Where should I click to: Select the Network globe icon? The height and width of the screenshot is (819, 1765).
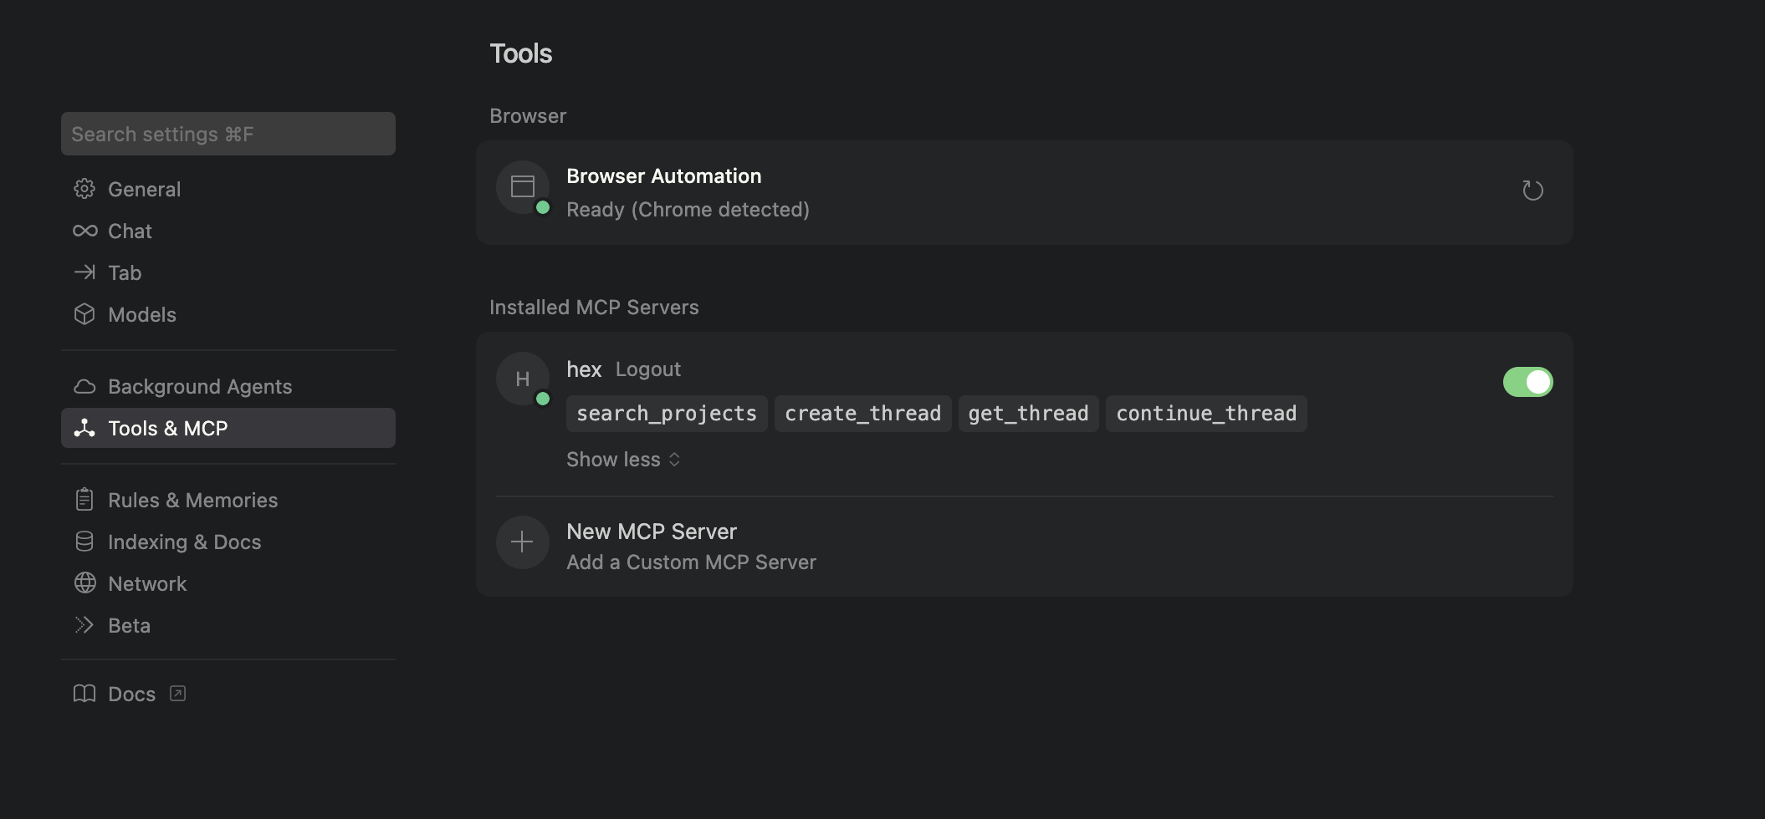coord(84,582)
